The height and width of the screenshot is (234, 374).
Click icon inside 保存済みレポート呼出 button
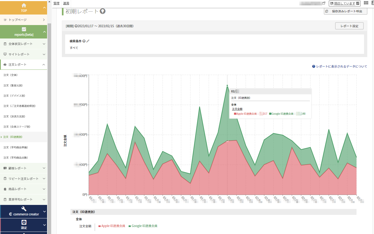327,11
